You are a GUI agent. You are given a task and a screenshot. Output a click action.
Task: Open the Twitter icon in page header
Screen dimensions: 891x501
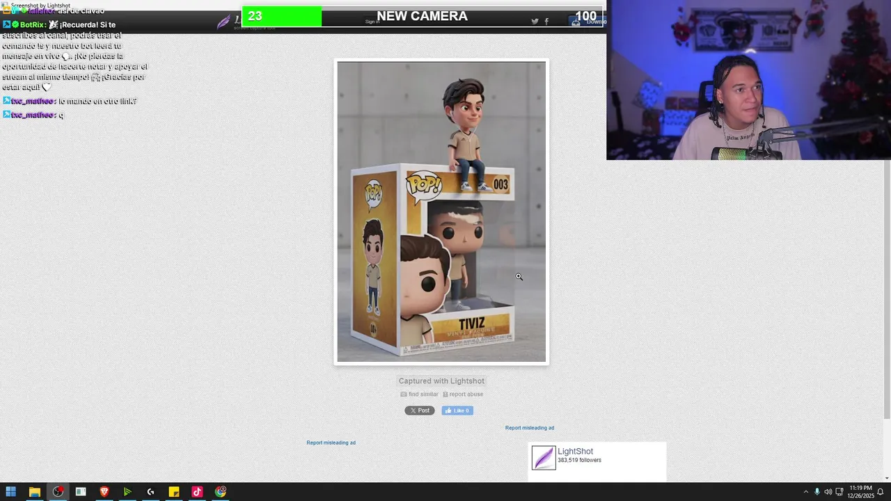click(x=535, y=22)
